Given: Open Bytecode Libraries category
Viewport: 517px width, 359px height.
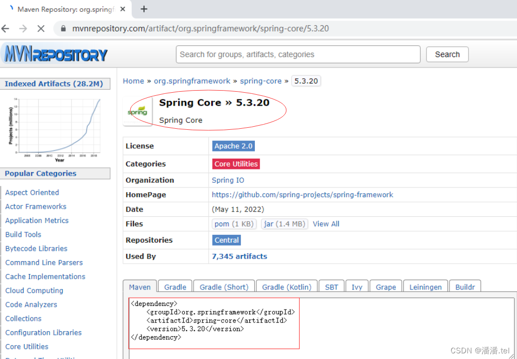Looking at the screenshot, I should pyautogui.click(x=36, y=249).
